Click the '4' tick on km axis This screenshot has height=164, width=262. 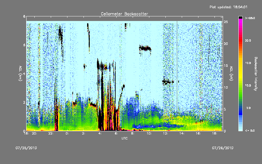tap(24, 73)
